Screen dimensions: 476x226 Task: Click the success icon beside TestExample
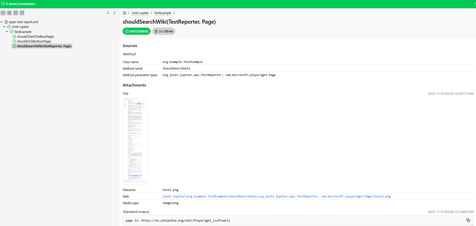pos(12,32)
